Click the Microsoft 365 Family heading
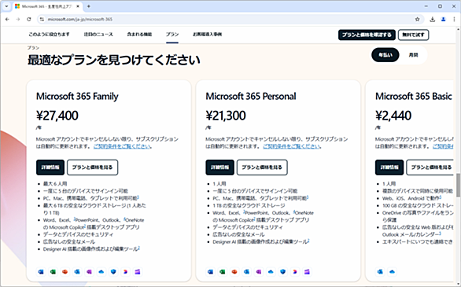 77,97
